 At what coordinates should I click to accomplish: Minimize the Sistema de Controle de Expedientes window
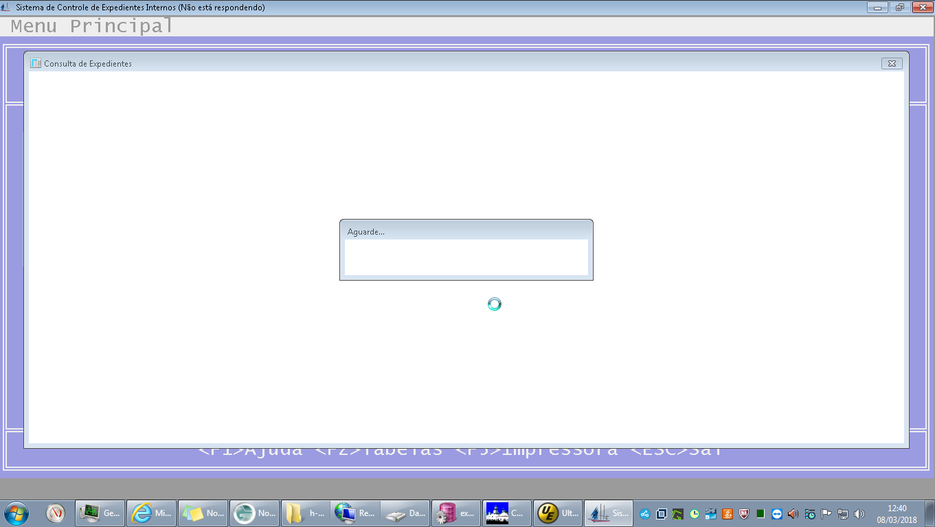877,8
